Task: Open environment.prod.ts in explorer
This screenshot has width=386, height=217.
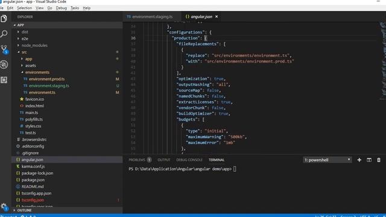Action: click(47, 79)
